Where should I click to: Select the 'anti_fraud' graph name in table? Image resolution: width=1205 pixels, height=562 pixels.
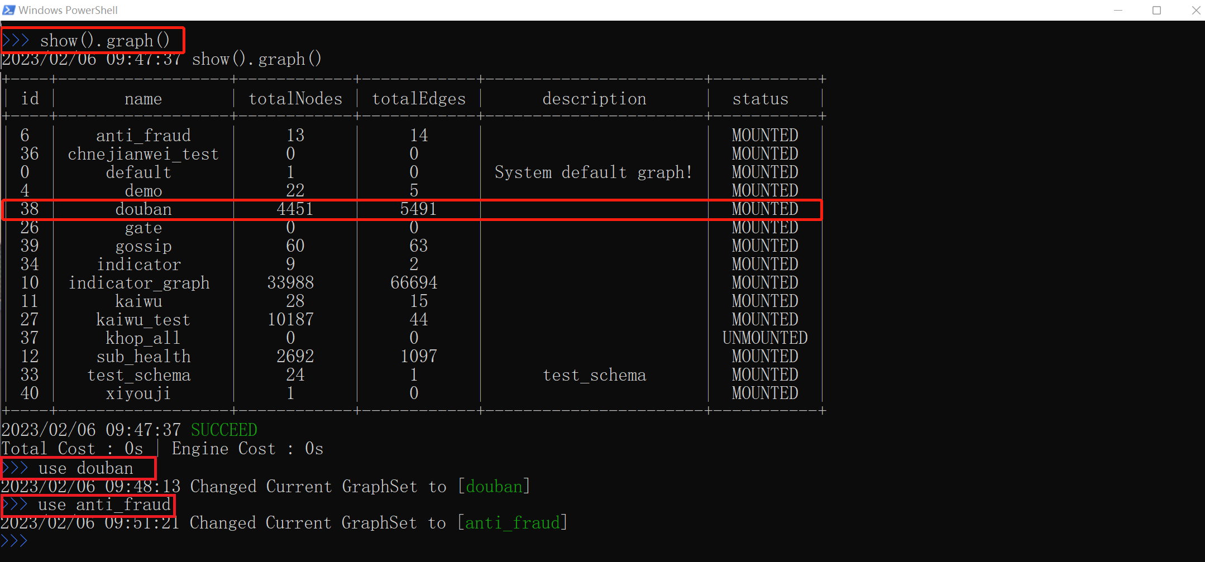pyautogui.click(x=144, y=136)
